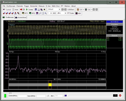Click the persistence display icon in the toolbar
Screen dimensions: 126x101
[42, 10]
